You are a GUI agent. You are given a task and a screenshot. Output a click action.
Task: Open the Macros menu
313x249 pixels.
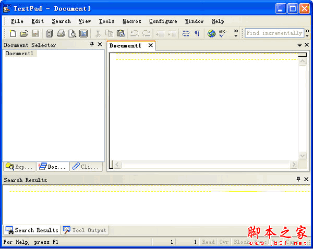pos(132,21)
